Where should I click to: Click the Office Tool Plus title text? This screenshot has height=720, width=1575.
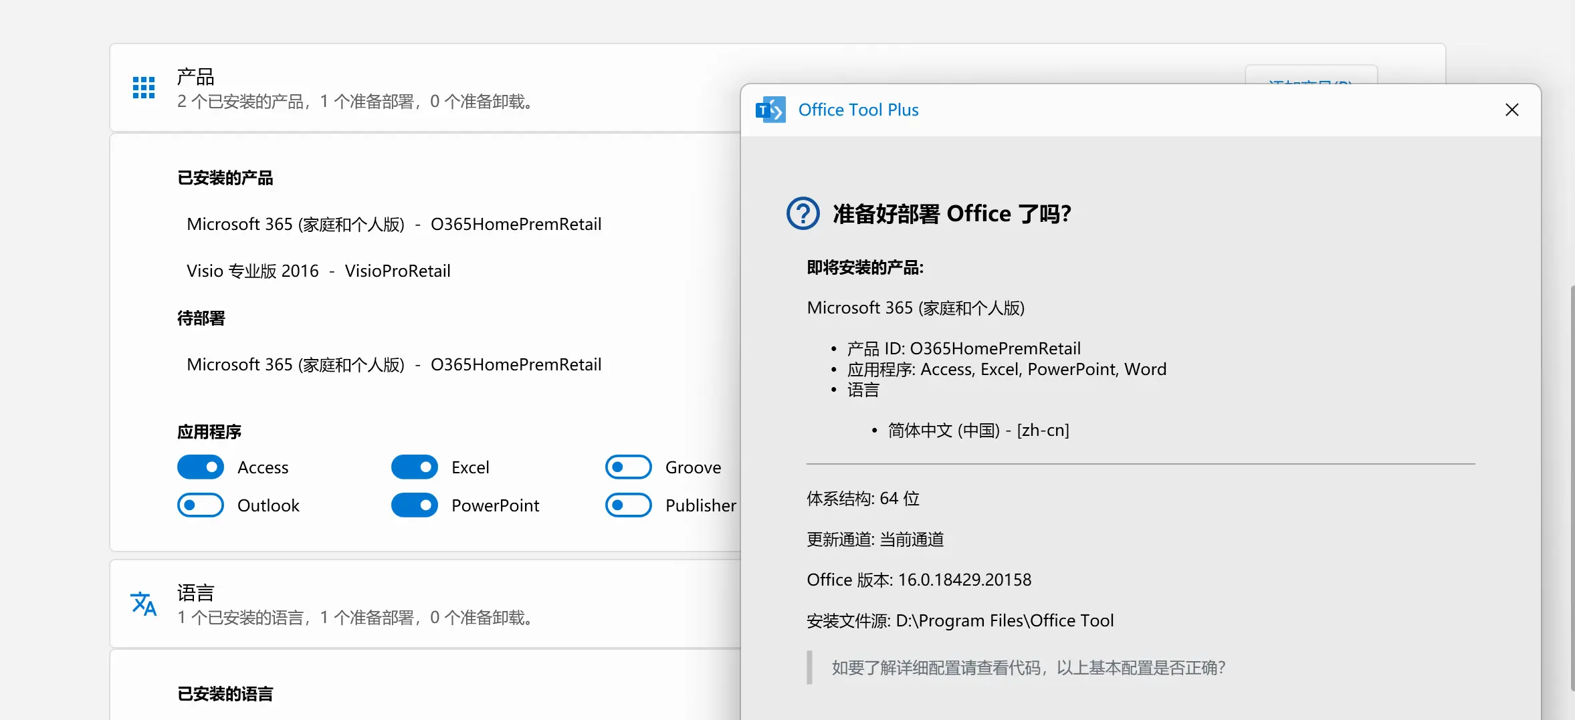(858, 110)
